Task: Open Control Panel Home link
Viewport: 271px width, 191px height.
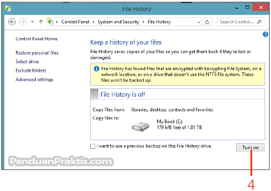Action: (37, 39)
